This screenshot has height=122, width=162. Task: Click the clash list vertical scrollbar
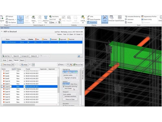point(58,85)
